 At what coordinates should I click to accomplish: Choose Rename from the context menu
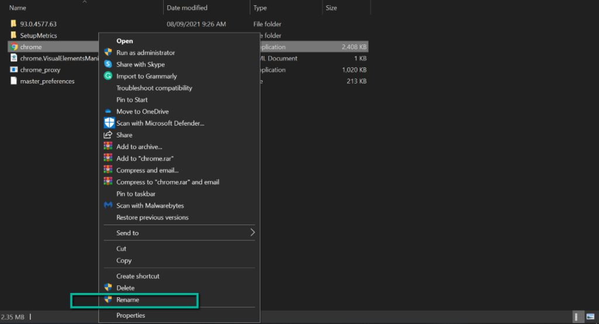point(128,299)
